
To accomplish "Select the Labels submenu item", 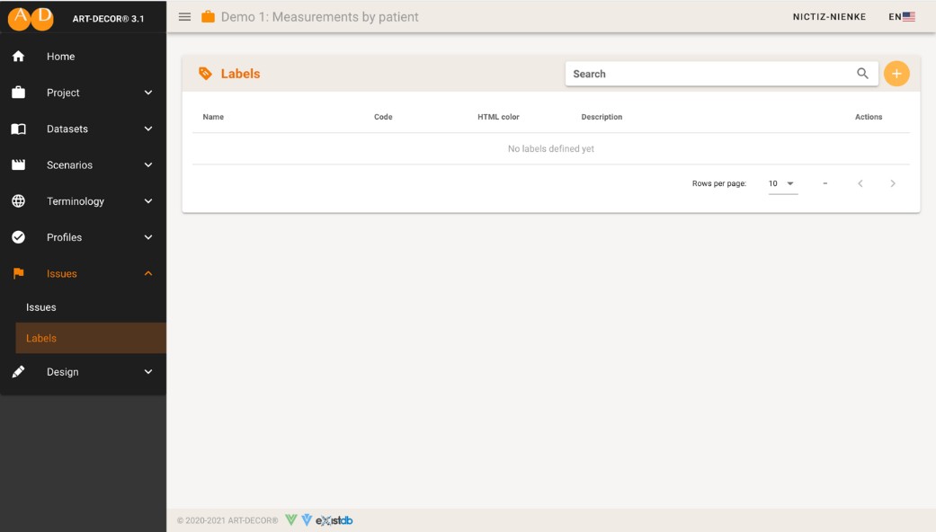I will coord(41,339).
